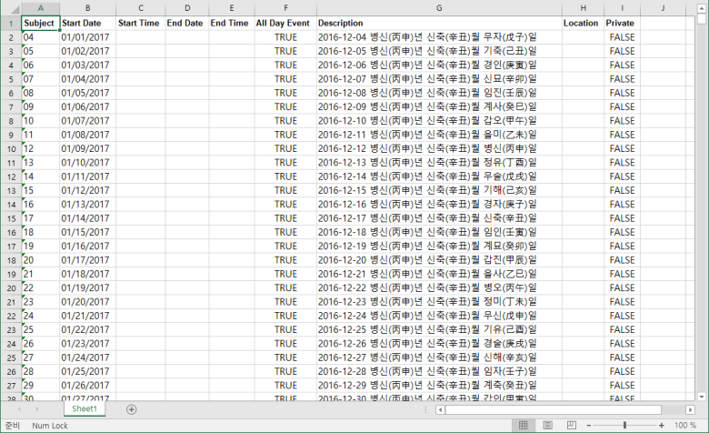Add a new sheet with plus icon
The height and width of the screenshot is (433, 709).
click(131, 409)
